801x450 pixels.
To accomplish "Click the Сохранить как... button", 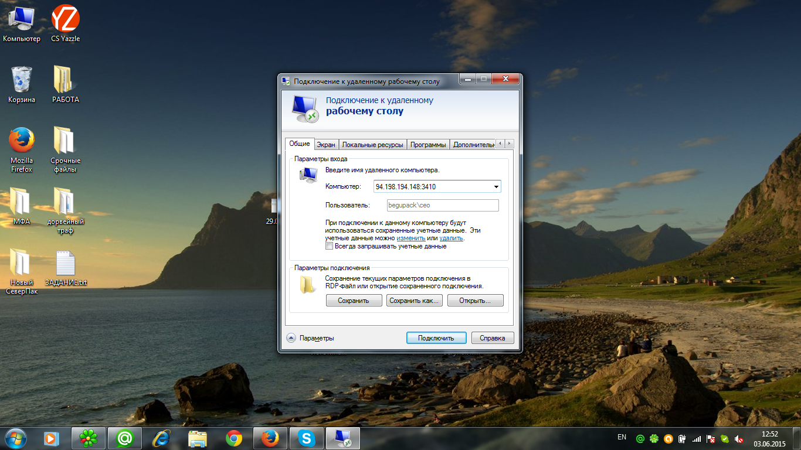I will coord(415,301).
